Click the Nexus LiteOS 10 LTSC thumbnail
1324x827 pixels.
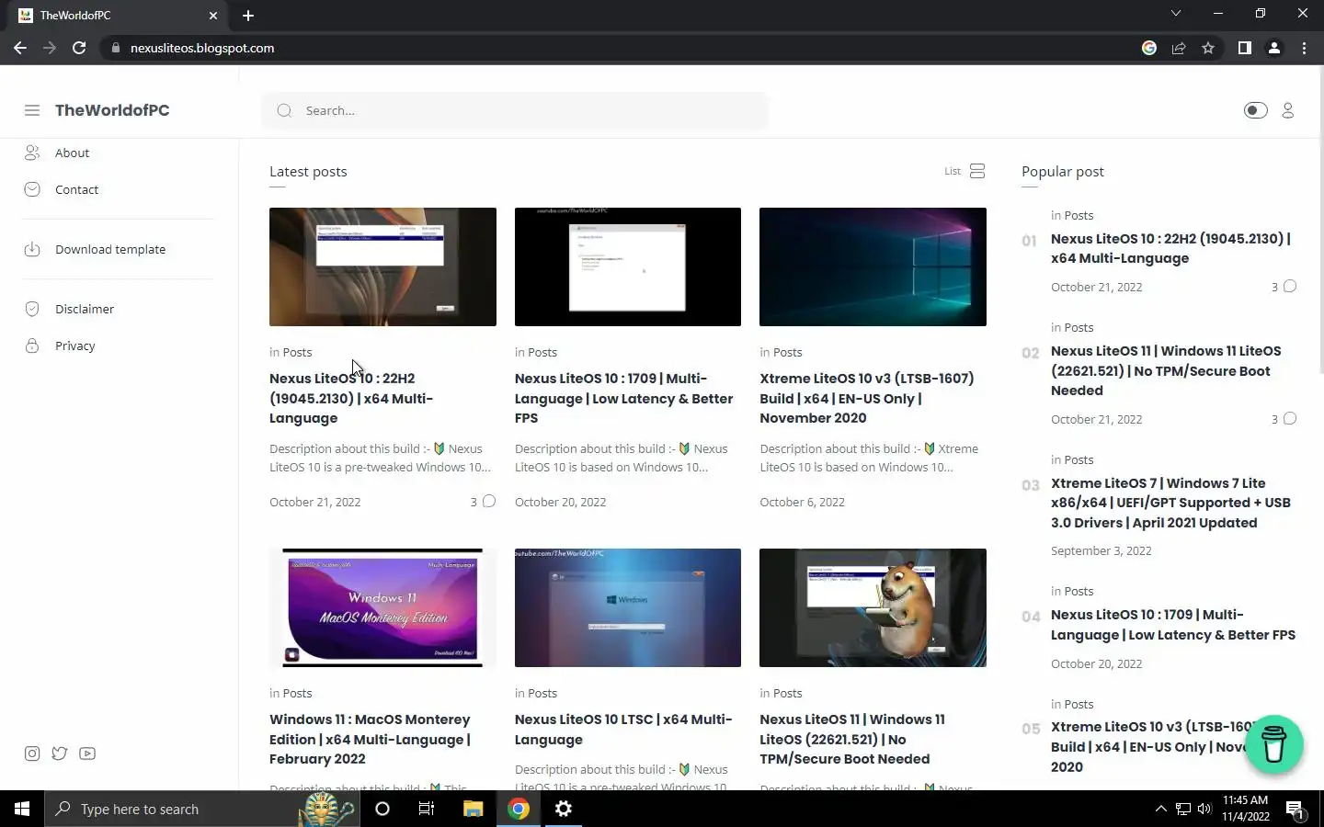coord(628,607)
